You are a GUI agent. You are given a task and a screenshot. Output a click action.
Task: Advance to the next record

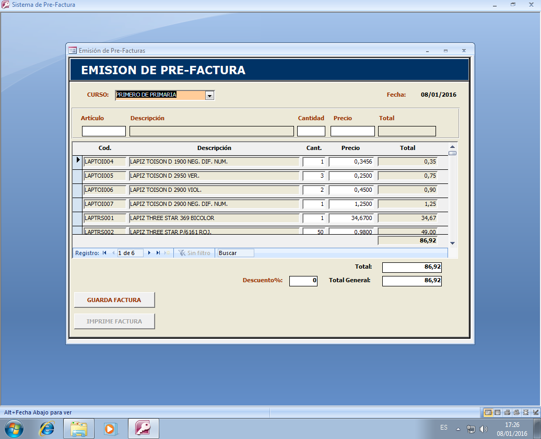tap(149, 252)
